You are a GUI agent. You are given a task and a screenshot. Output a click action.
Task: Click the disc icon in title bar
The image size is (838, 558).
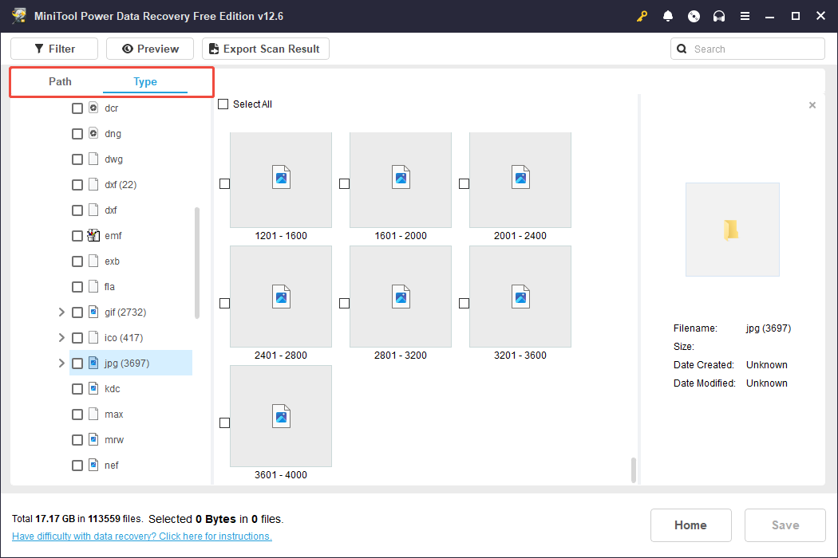694,16
